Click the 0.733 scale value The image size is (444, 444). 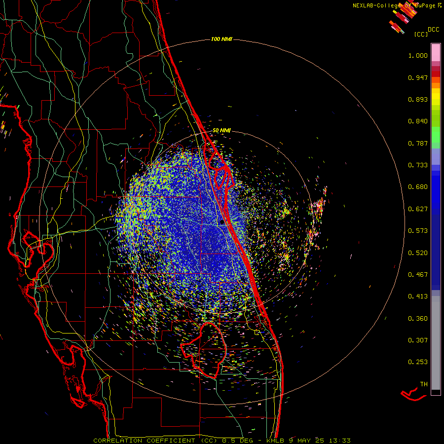[x=418, y=165]
